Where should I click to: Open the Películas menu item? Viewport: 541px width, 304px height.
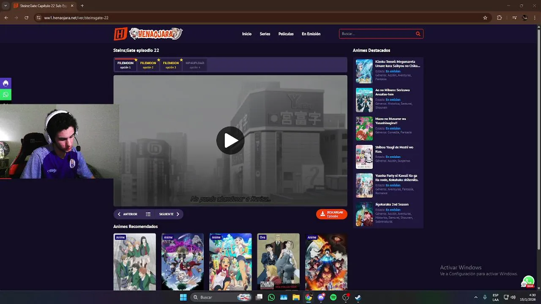(286, 34)
